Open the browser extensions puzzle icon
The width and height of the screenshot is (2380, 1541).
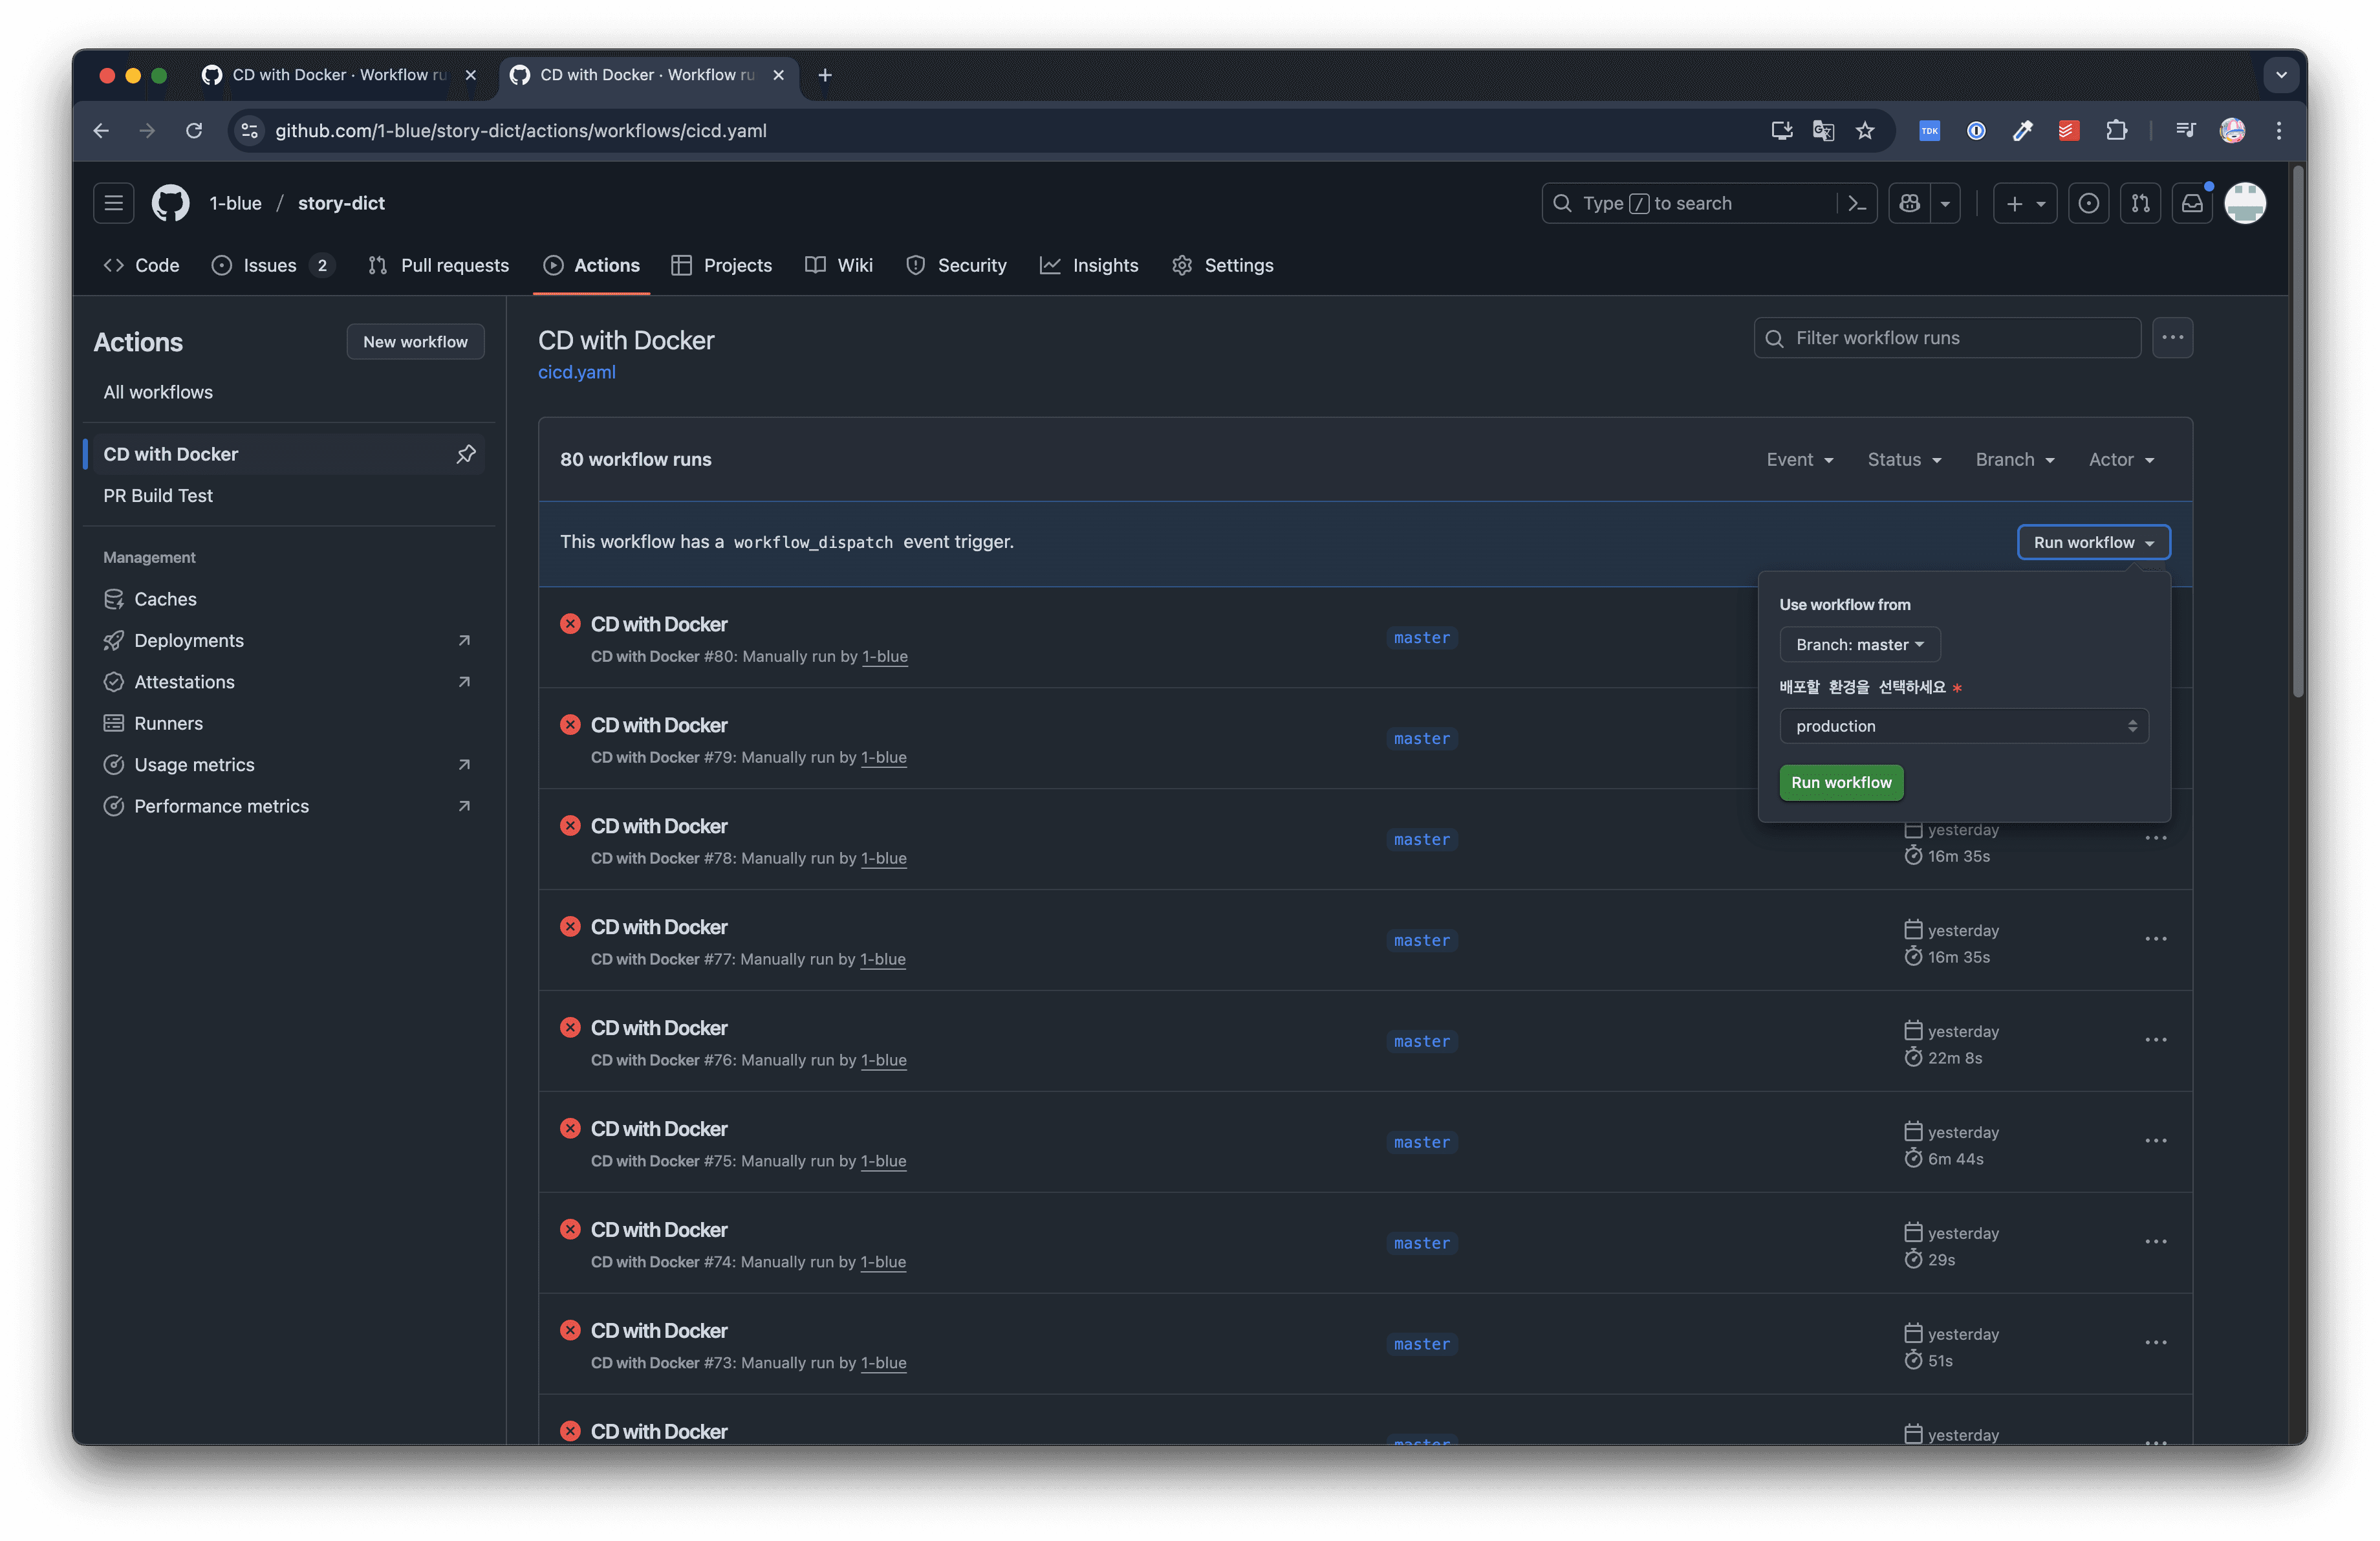(x=2118, y=131)
